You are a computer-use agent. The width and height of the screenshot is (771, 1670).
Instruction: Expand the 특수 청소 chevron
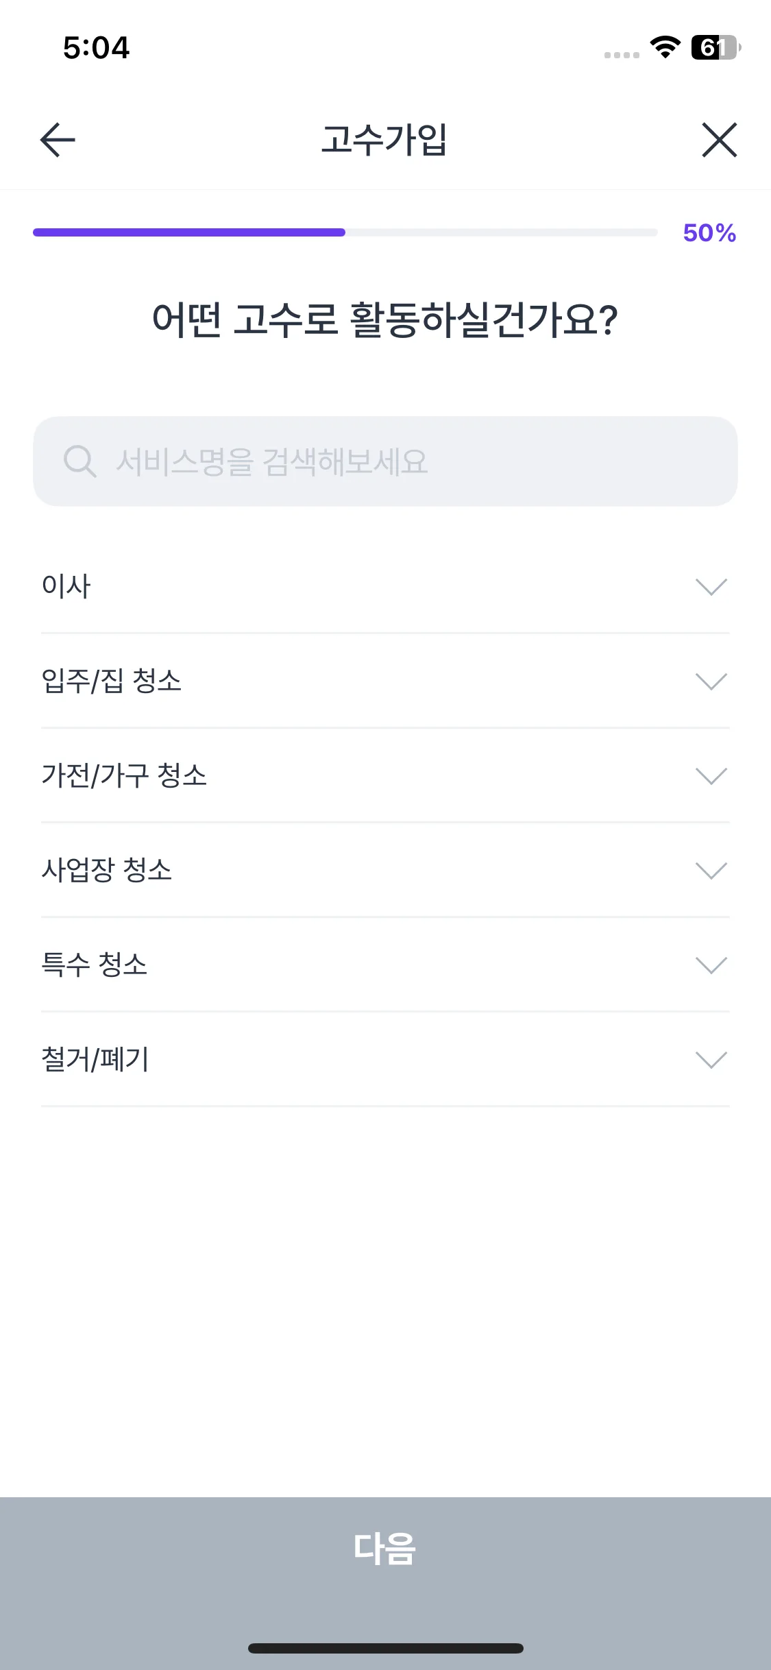[711, 965]
